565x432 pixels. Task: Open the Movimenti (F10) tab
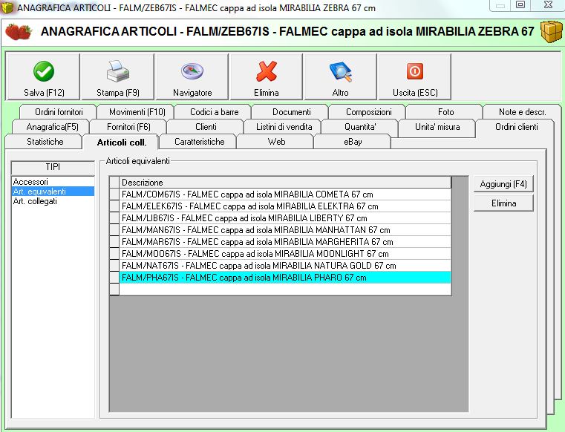[137, 112]
